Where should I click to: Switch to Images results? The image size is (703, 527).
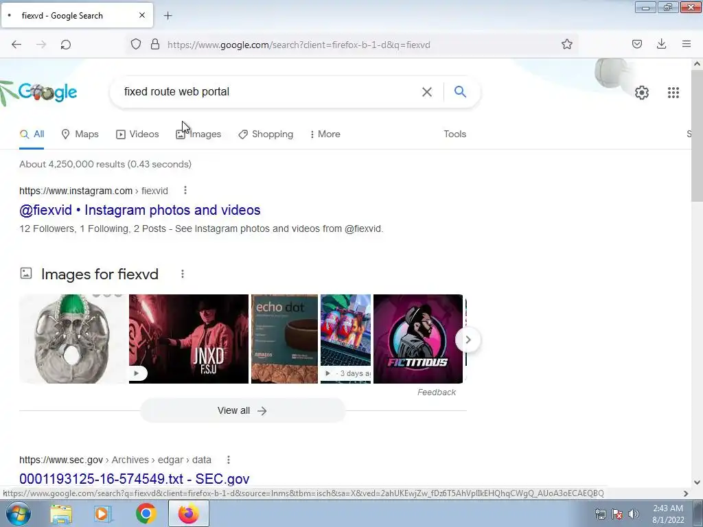click(198, 134)
